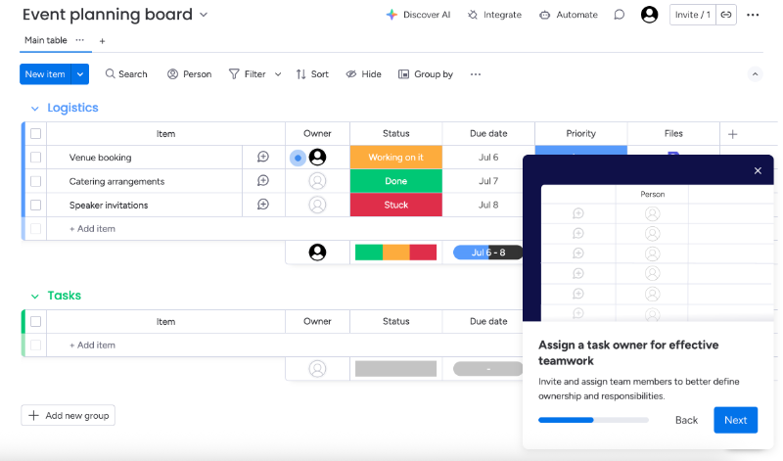Click Add new group button
The height and width of the screenshot is (461, 783).
click(x=68, y=416)
